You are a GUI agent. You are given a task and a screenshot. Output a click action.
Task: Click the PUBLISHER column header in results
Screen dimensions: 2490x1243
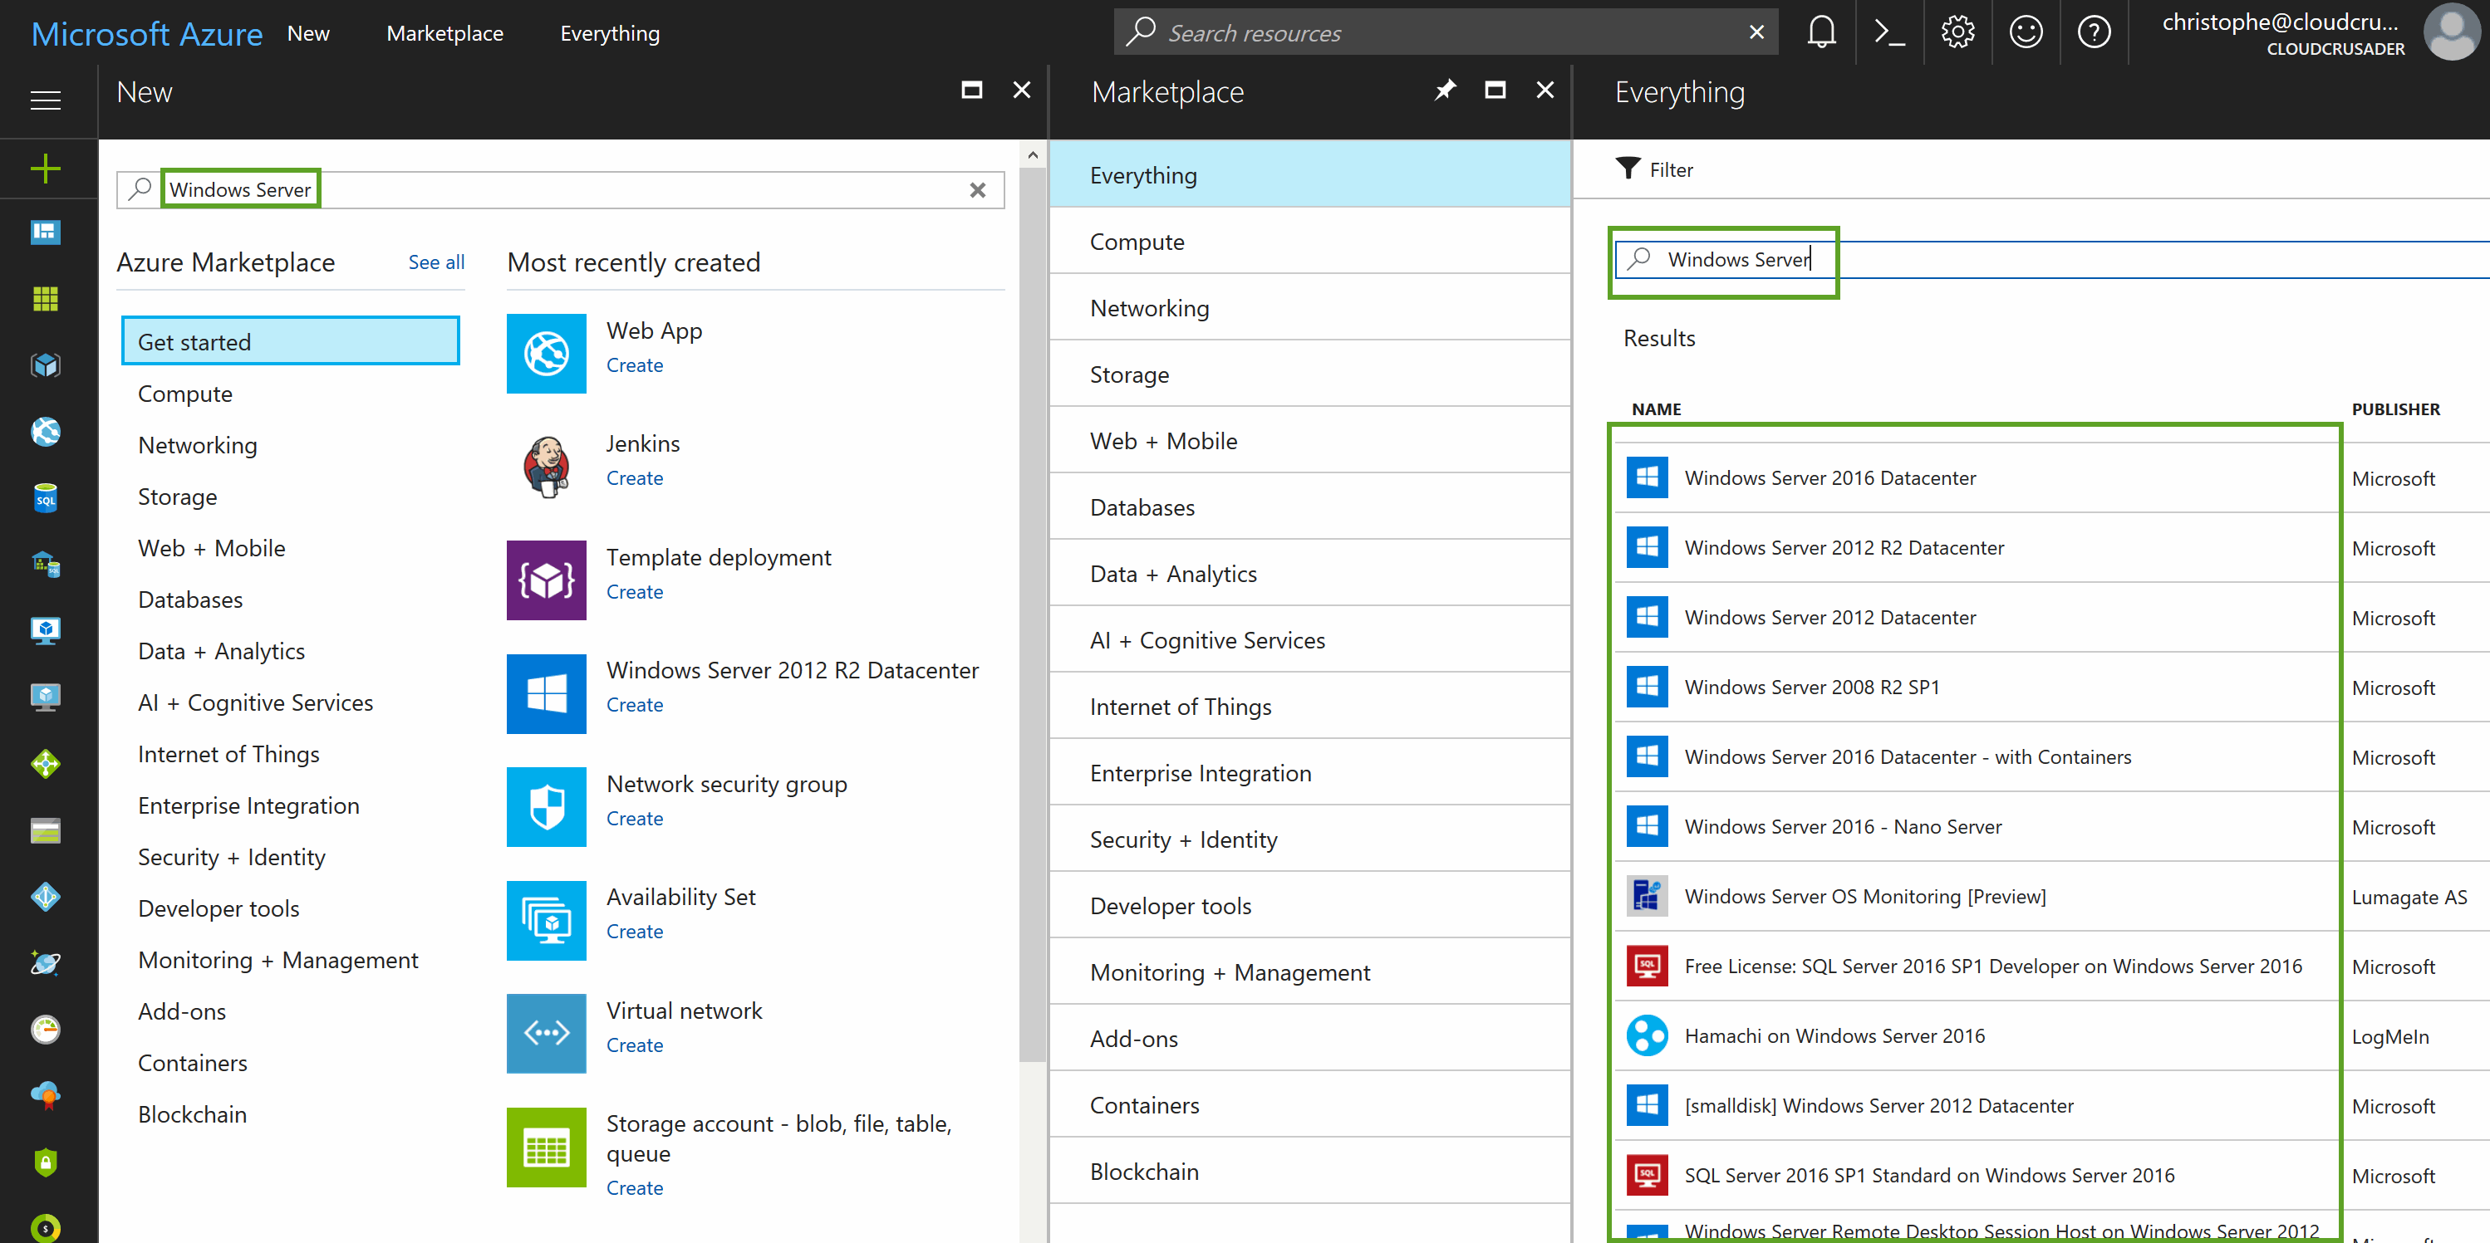point(2395,409)
